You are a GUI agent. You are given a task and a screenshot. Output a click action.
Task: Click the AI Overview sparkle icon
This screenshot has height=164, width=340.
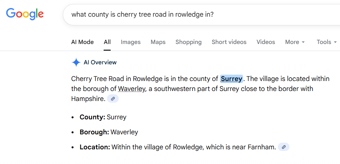click(x=76, y=62)
